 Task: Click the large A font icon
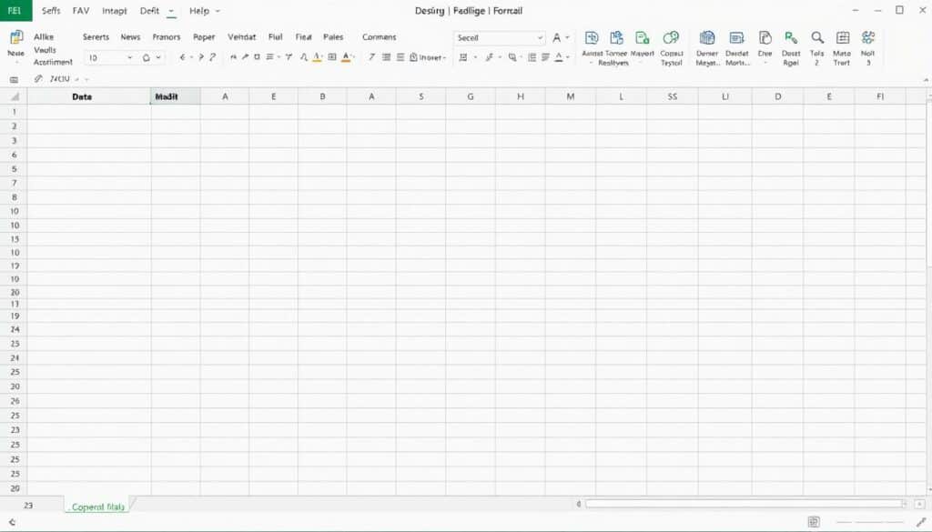point(556,38)
